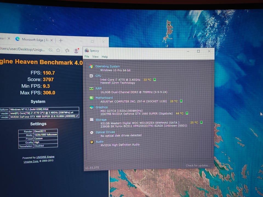Click the Optical Drives disc icon
This screenshot has height=197, width=263.
click(92, 132)
